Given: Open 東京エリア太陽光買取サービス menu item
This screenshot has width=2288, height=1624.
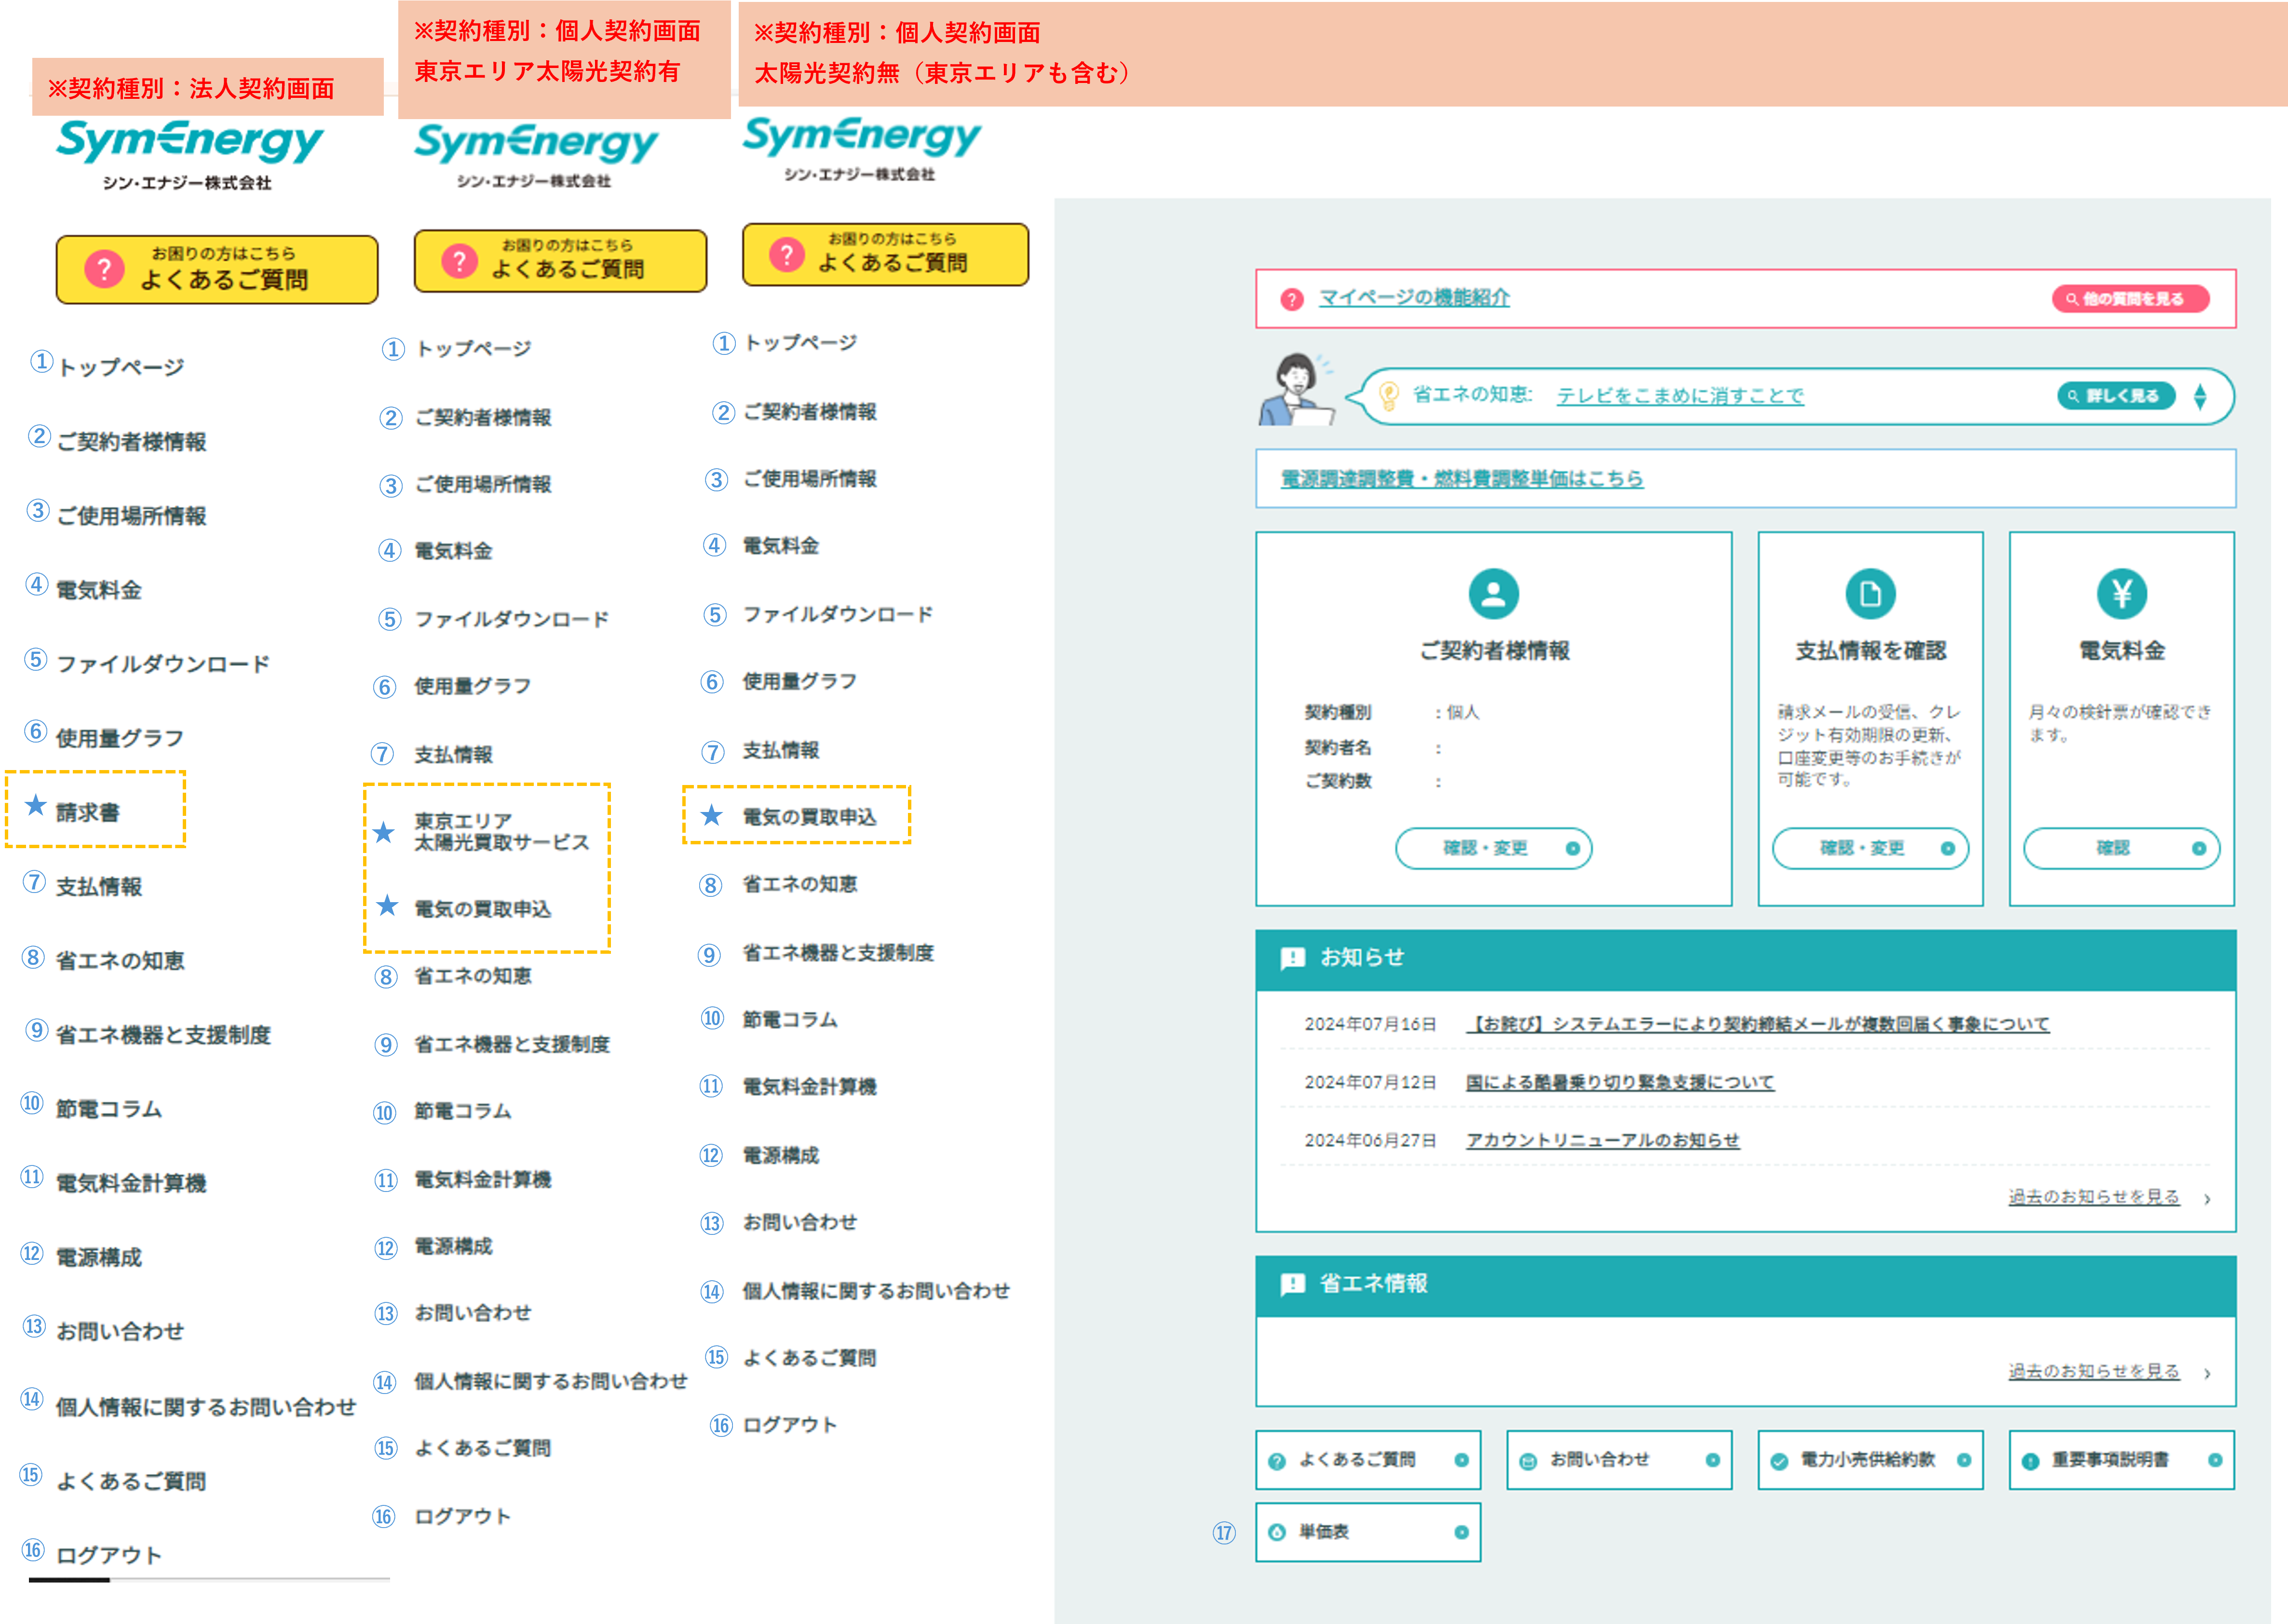Looking at the screenshot, I should pyautogui.click(x=501, y=832).
